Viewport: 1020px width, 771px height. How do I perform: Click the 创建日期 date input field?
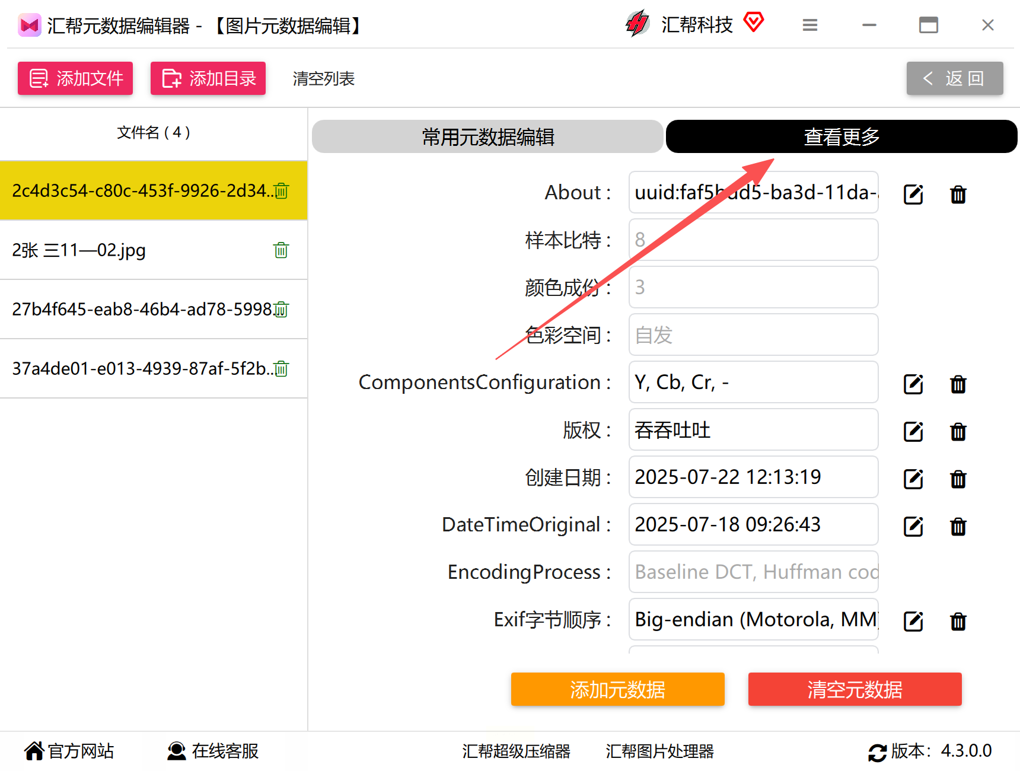tap(754, 477)
